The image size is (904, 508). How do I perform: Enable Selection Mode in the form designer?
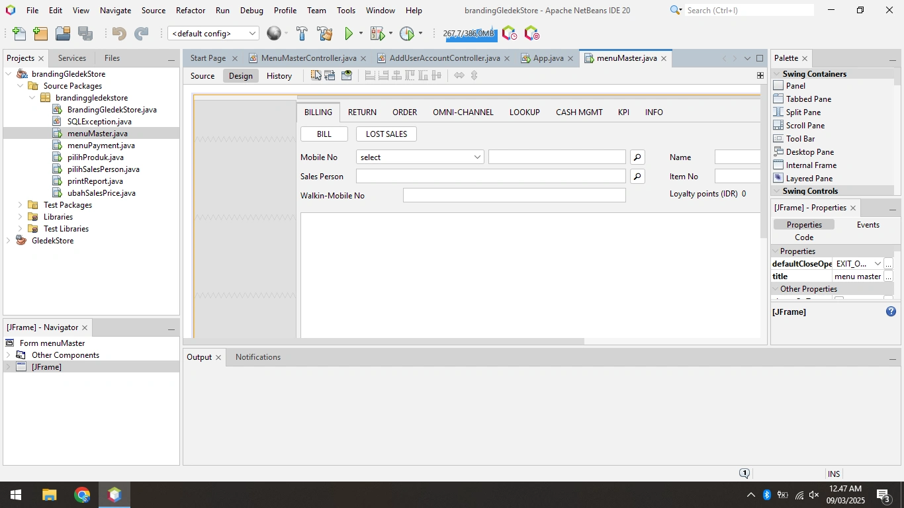316,75
